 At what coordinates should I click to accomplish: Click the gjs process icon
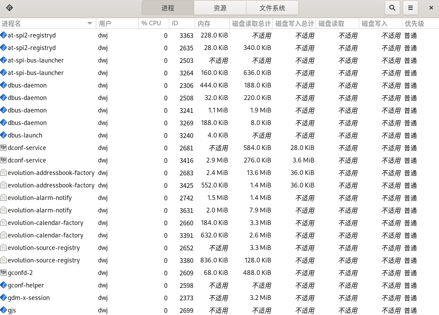coord(4,310)
